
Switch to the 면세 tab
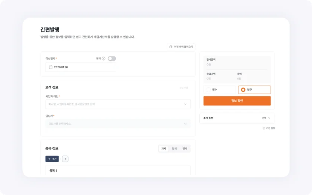pos(185,148)
